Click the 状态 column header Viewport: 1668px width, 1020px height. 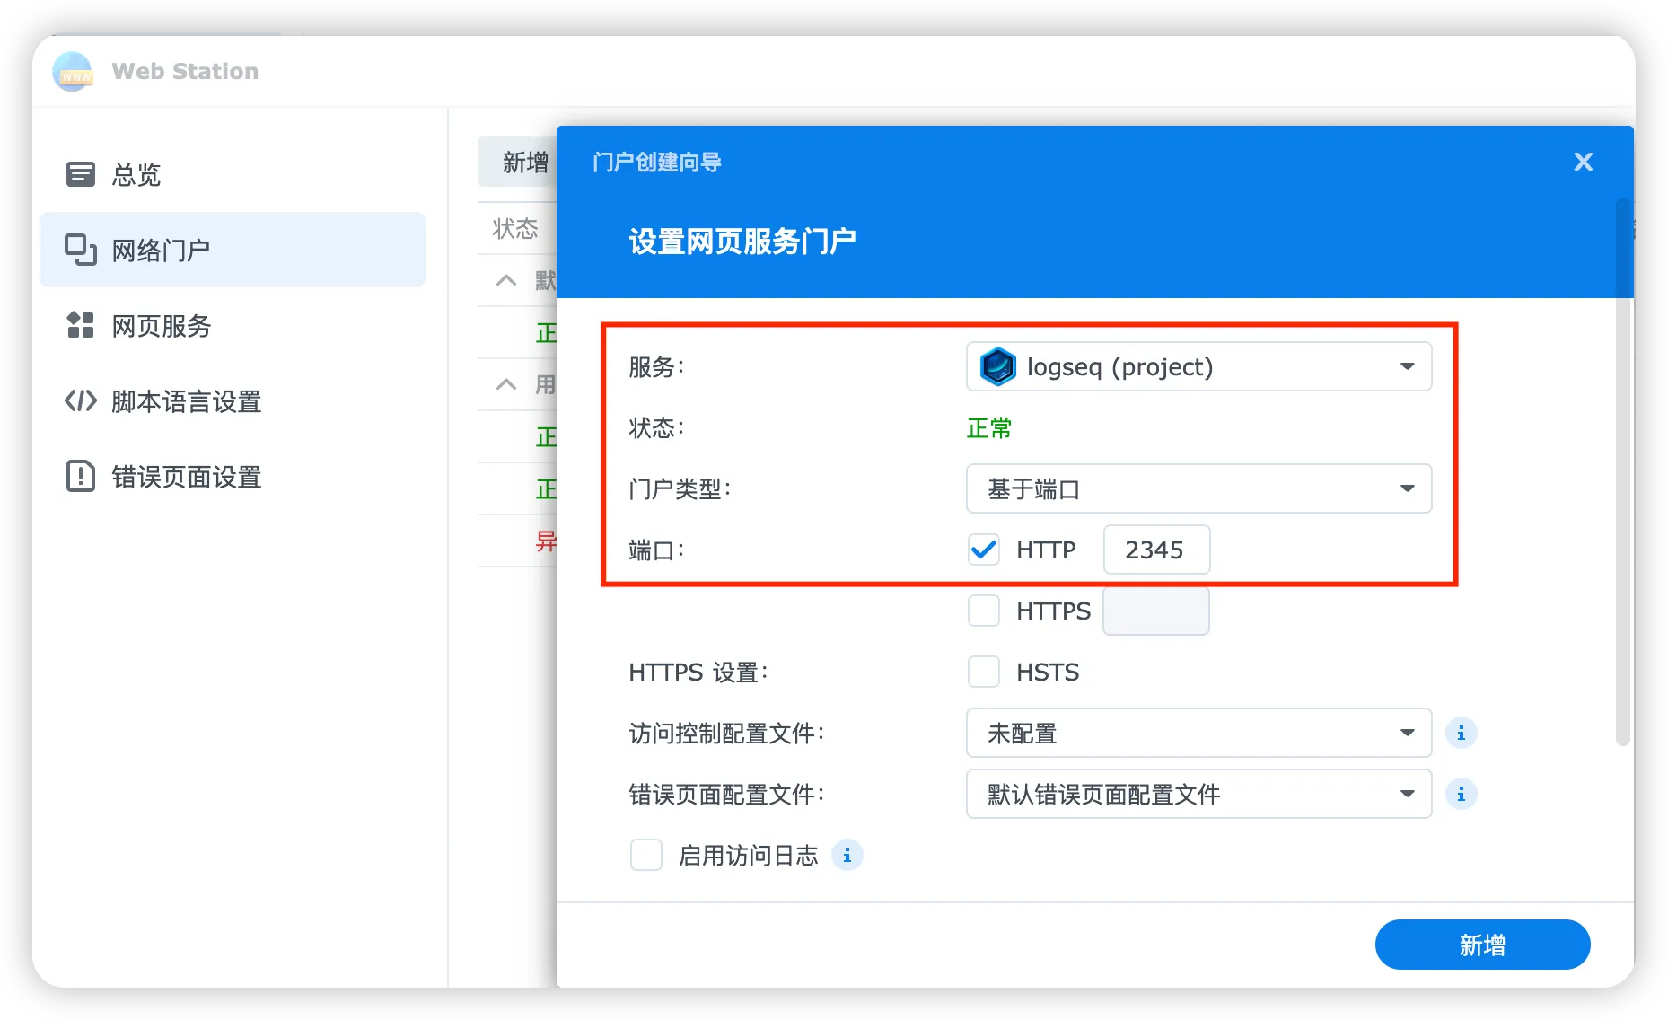[515, 229]
